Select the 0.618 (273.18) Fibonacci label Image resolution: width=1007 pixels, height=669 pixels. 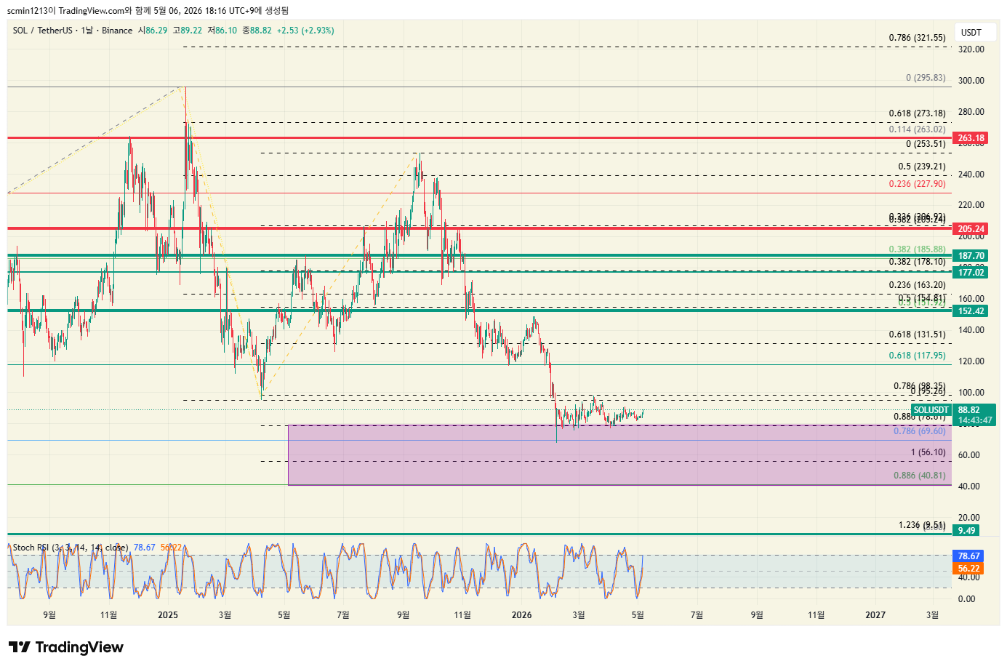point(918,113)
